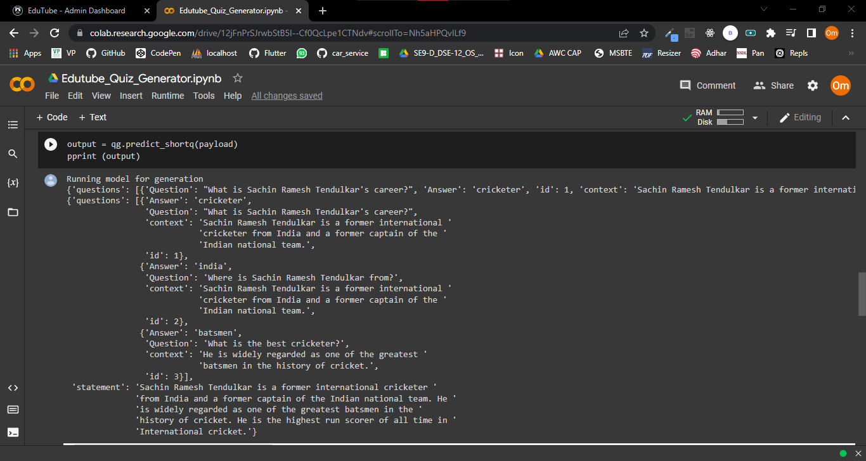866x461 pixels.
Task: Open the Flutter bookmark
Action: (x=268, y=53)
